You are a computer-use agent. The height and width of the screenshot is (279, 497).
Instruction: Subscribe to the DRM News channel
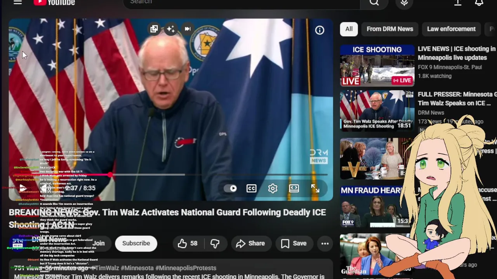coord(136,243)
